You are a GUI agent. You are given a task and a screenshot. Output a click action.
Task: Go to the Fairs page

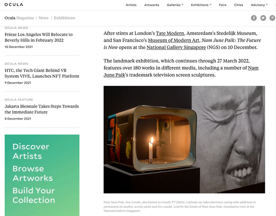(223, 5)
